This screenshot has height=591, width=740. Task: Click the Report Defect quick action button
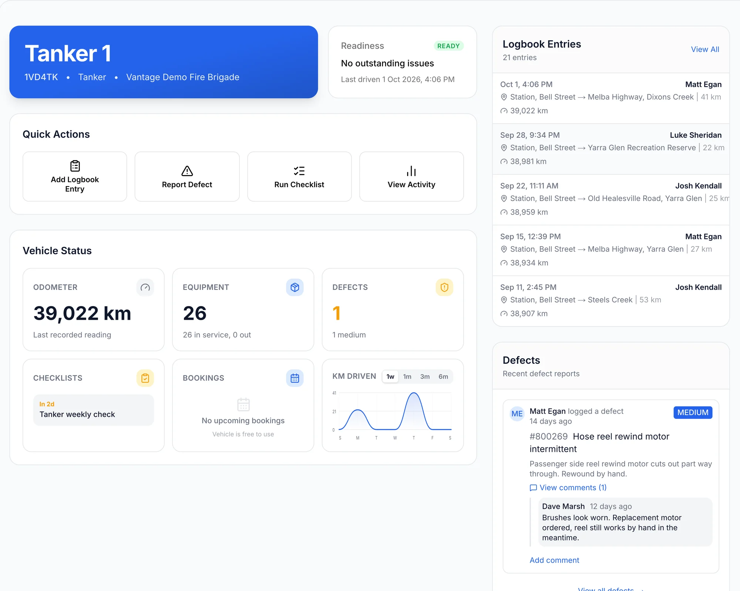click(187, 177)
